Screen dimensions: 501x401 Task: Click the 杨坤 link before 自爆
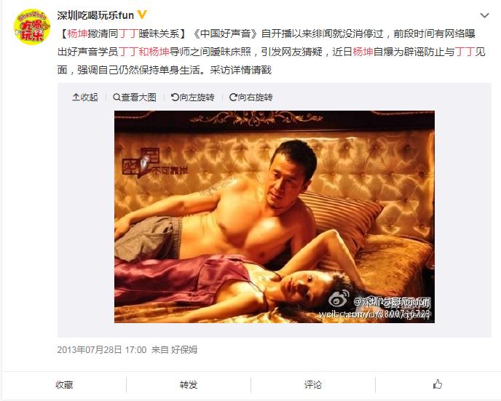pos(363,52)
